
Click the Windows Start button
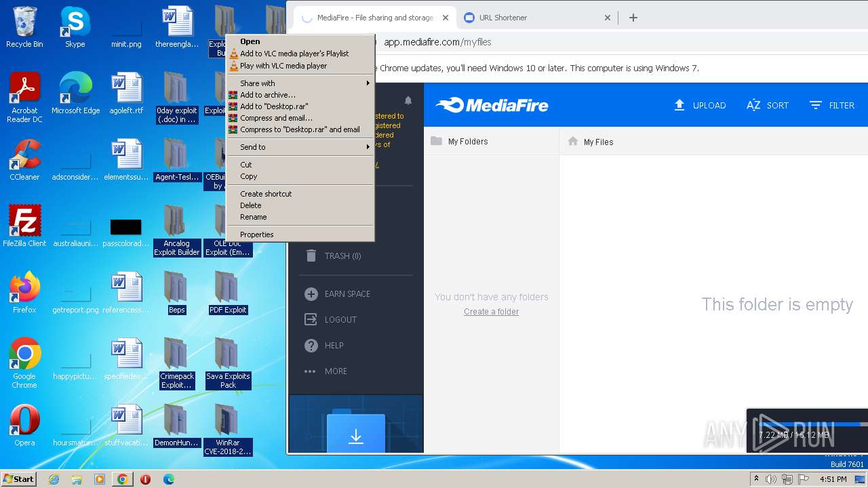click(x=19, y=479)
